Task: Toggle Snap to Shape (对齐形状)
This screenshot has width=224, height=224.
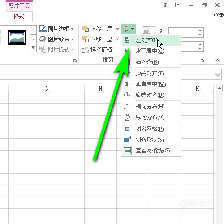Action: [151, 140]
